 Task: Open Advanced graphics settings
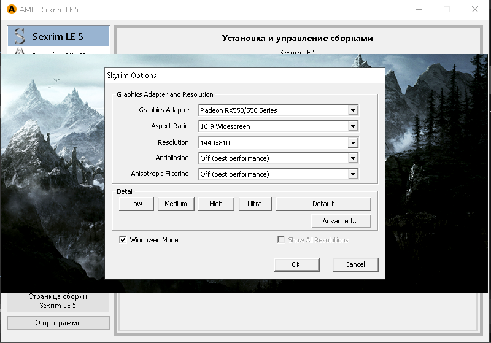(x=341, y=221)
